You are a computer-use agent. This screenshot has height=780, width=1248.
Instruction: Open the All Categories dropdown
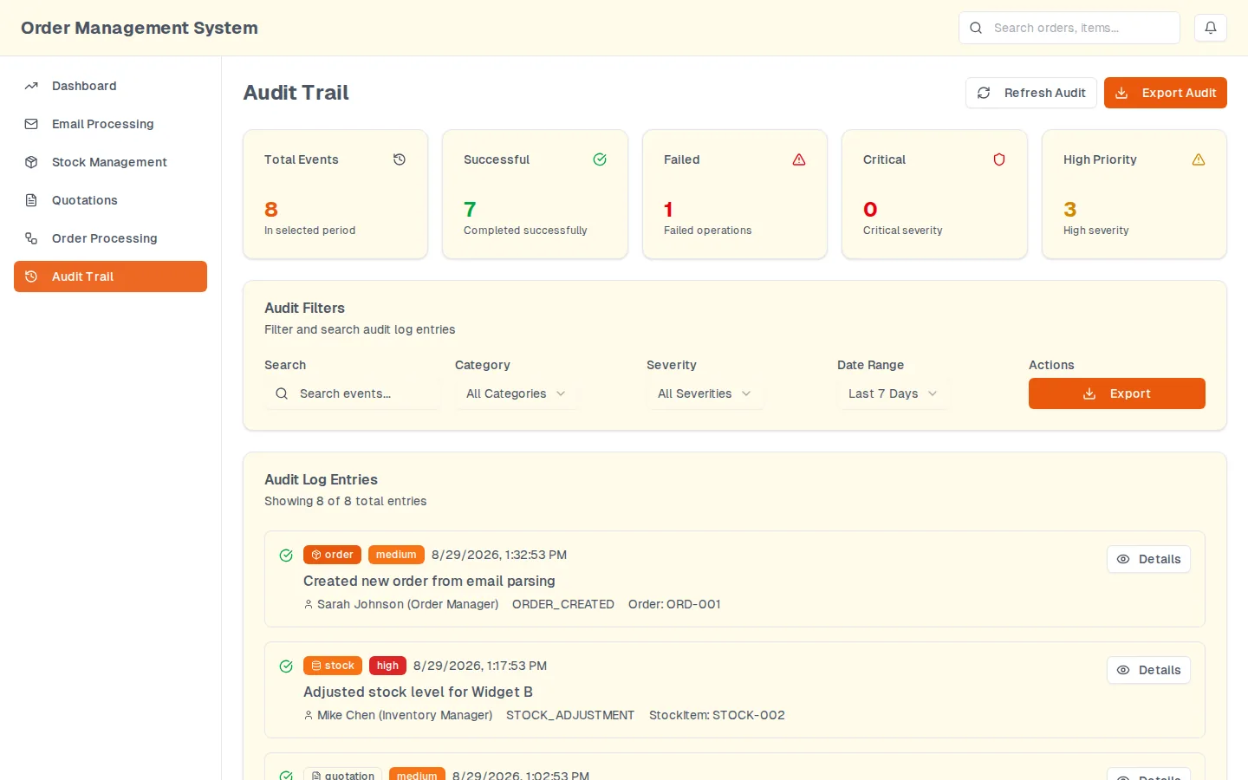tap(516, 393)
